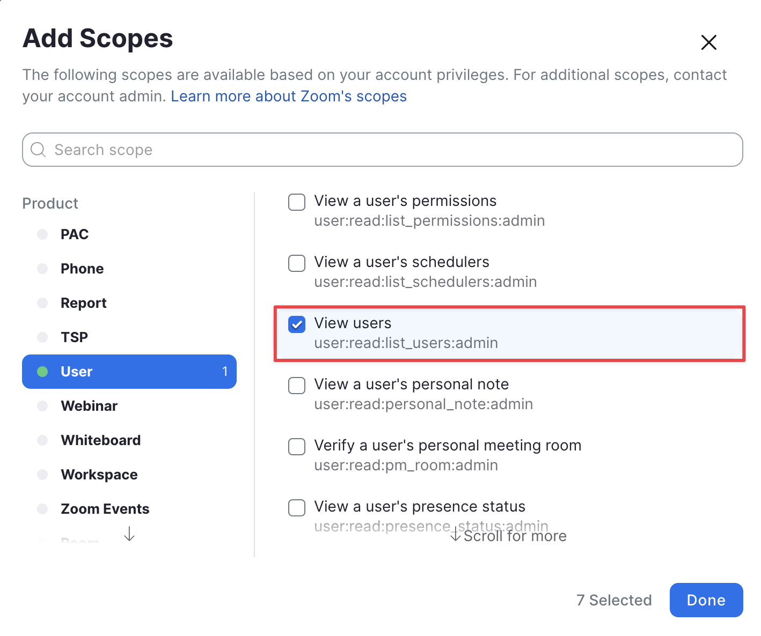This screenshot has height=636, width=761.
Task: Enable View a user's permissions checkbox
Action: (297, 202)
